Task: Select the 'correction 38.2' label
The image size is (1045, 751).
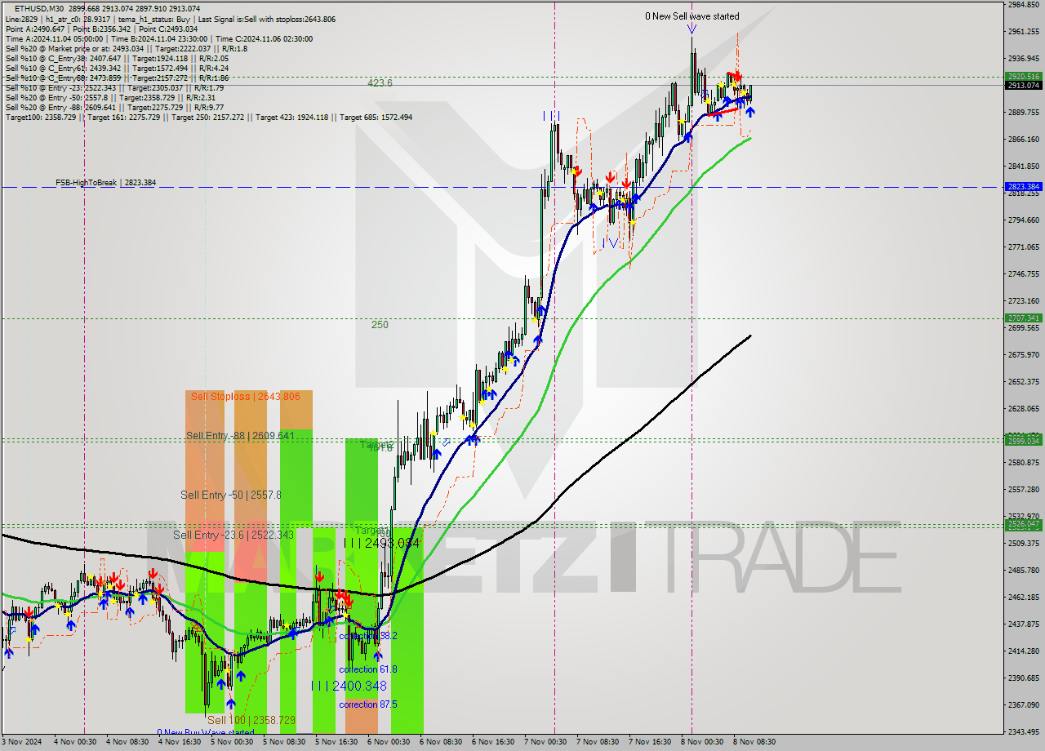Action: pyautogui.click(x=367, y=636)
